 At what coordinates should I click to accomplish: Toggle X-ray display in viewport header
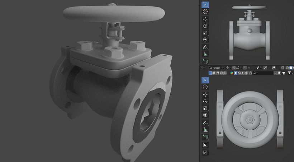(283, 68)
